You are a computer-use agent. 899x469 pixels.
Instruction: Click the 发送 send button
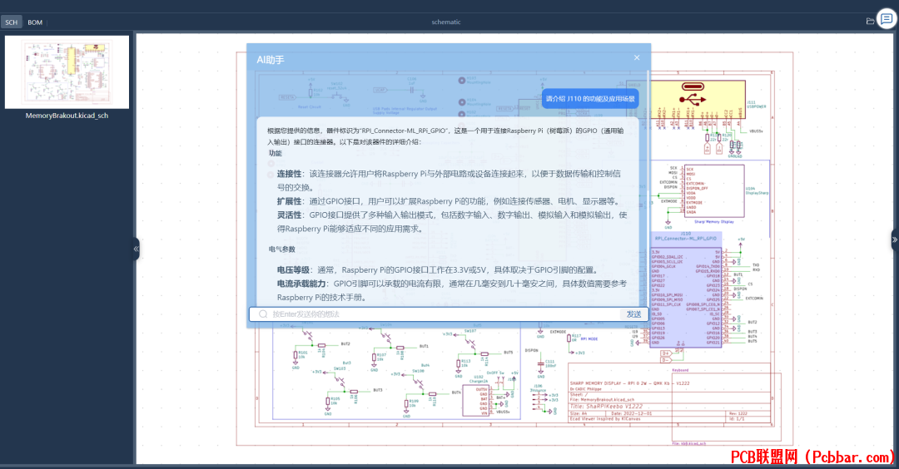(633, 313)
